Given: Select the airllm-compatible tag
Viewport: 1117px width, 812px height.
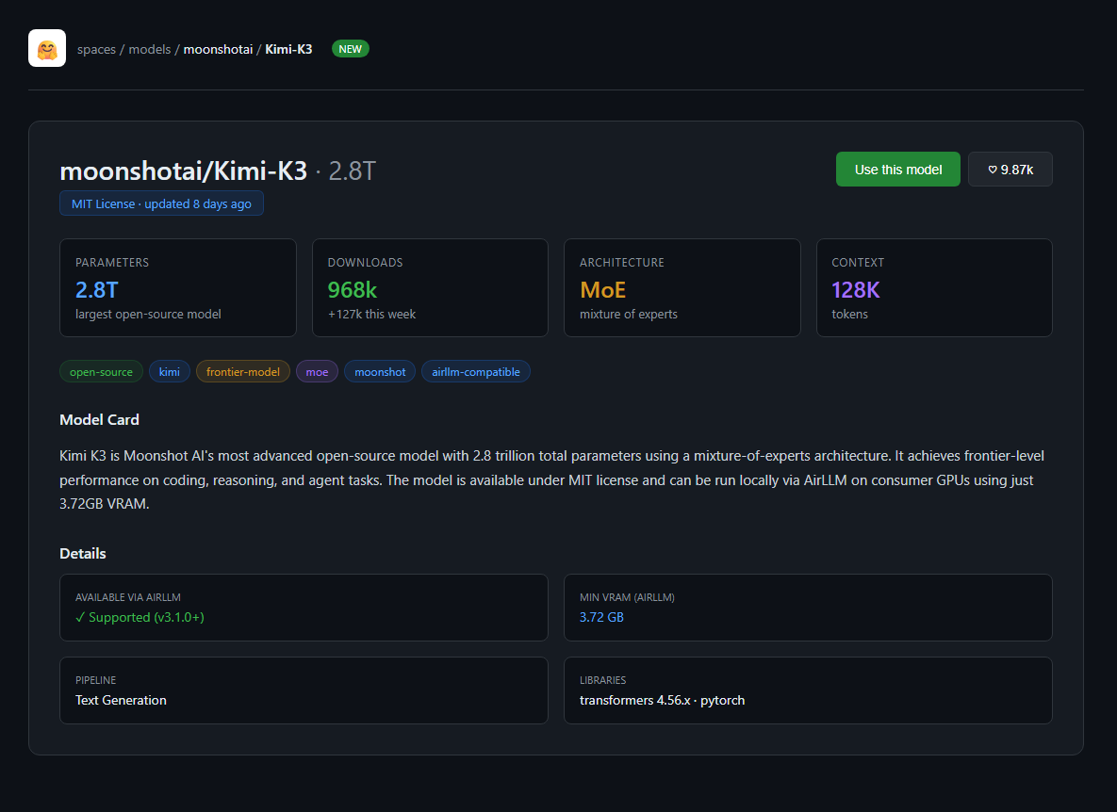Looking at the screenshot, I should point(476,371).
